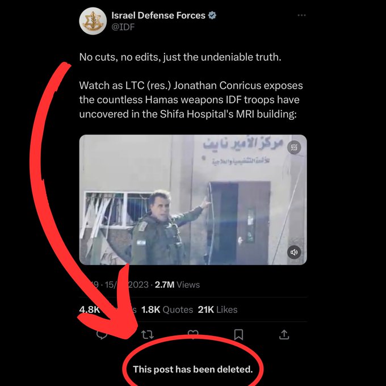This screenshot has width=386, height=386.
Task: Open the @IDF handle link
Action: click(123, 27)
